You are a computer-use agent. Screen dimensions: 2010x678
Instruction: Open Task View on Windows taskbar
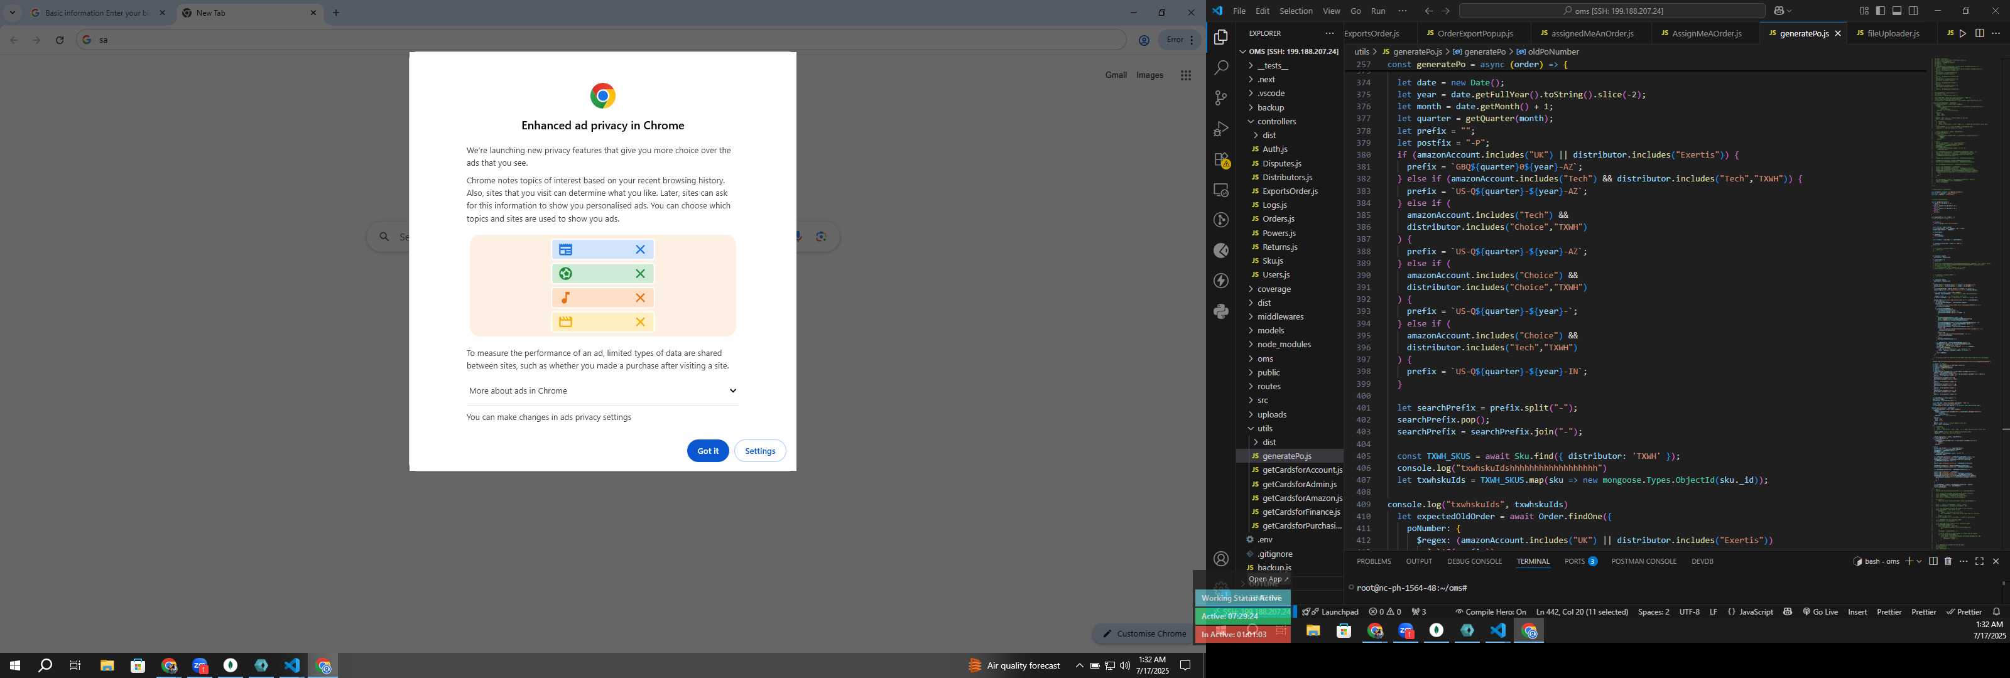(x=75, y=665)
